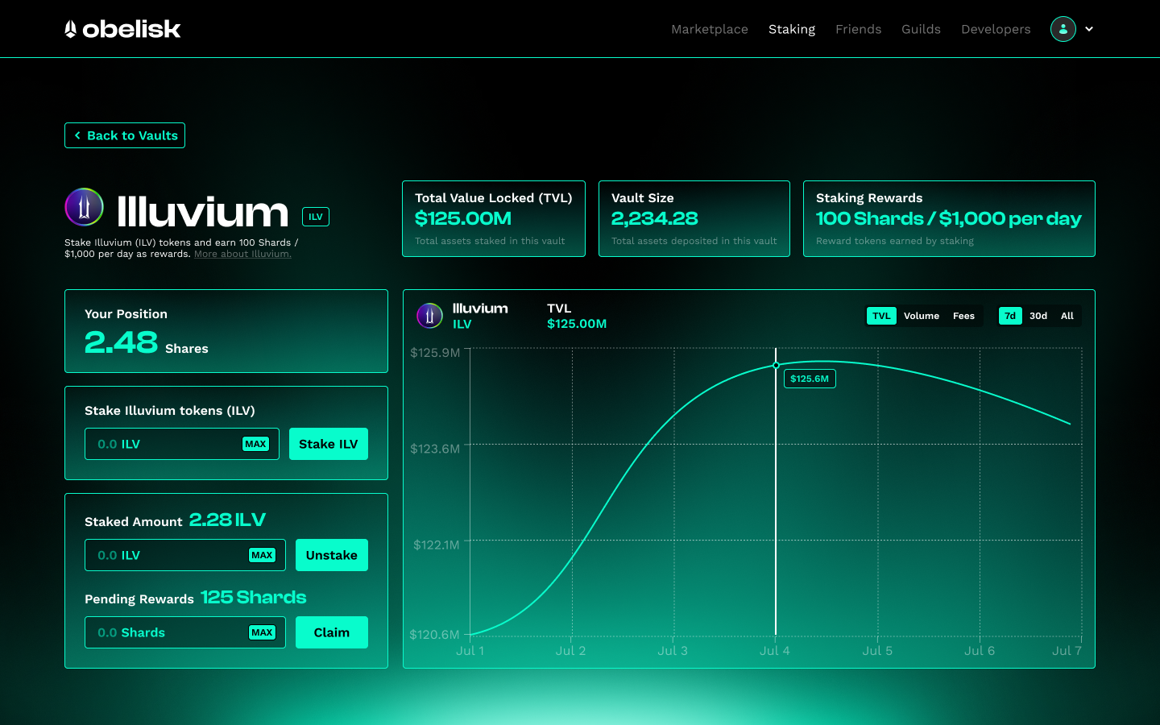Image resolution: width=1160 pixels, height=725 pixels.
Task: Click the Jul 4 data point marker
Action: 776,366
